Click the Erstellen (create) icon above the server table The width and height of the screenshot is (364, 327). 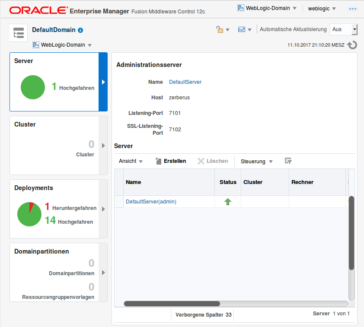(159, 161)
